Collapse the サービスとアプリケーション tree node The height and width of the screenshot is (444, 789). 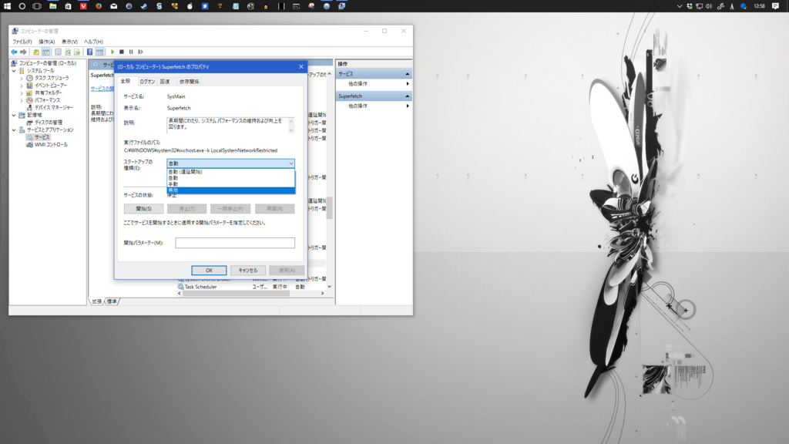click(14, 129)
